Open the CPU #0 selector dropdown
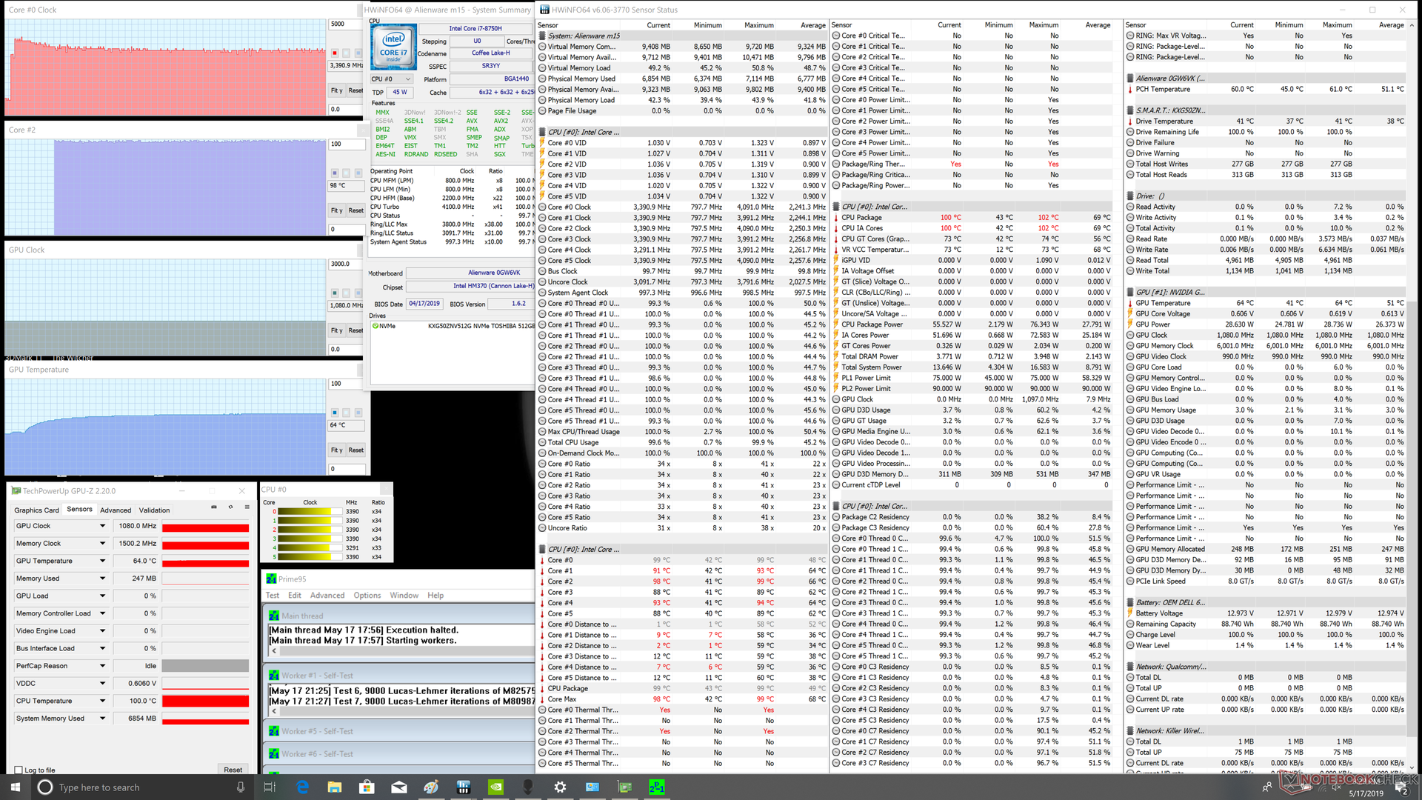Viewport: 1422px width, 800px height. pyautogui.click(x=392, y=79)
